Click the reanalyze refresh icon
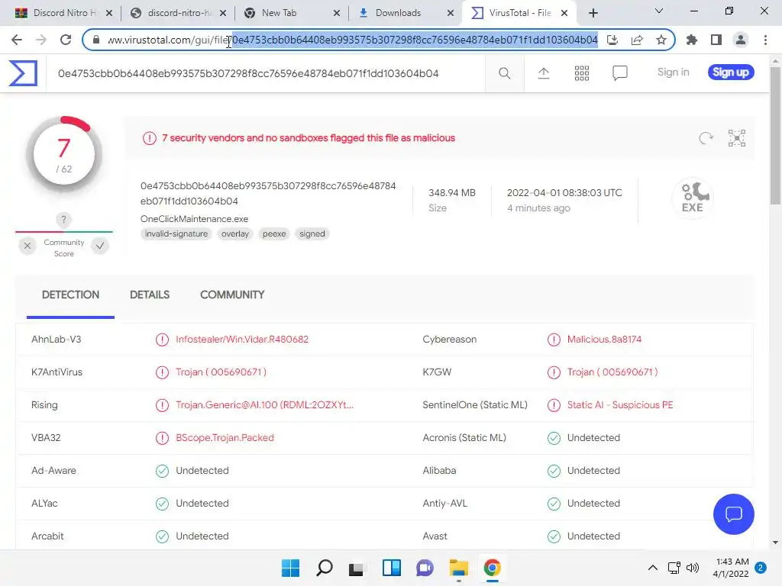This screenshot has height=586, width=782. [x=706, y=138]
